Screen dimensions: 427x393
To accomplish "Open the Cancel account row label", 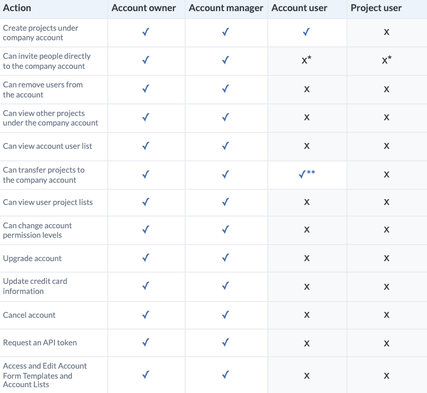I will 29,315.
